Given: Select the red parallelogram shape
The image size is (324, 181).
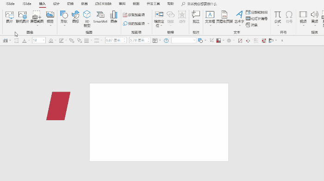Looking at the screenshot, I should click(x=58, y=106).
